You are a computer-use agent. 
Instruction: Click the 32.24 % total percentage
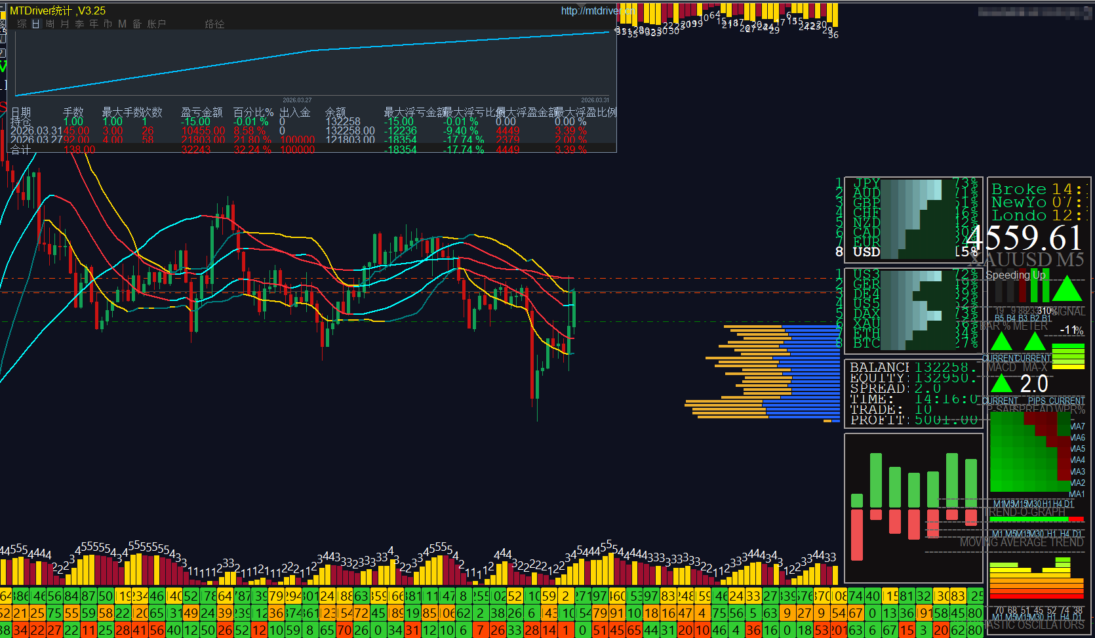click(x=252, y=150)
